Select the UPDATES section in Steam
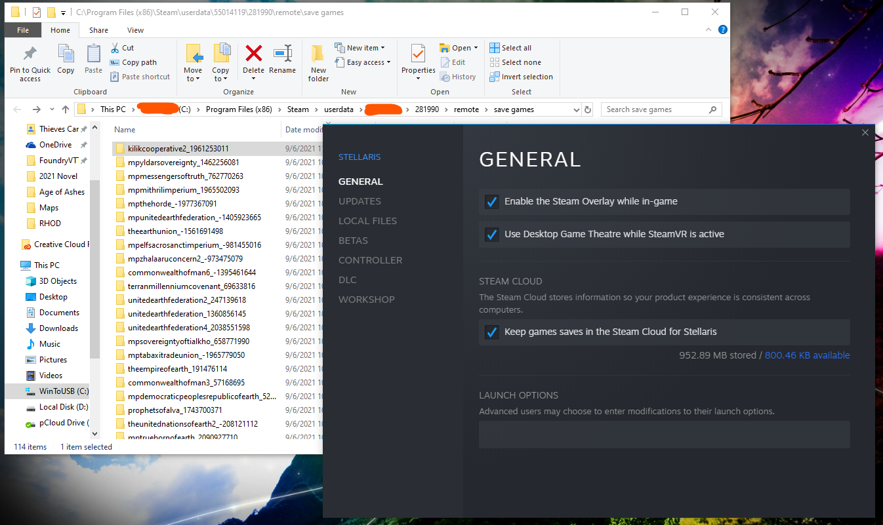This screenshot has width=883, height=525. pyautogui.click(x=359, y=201)
